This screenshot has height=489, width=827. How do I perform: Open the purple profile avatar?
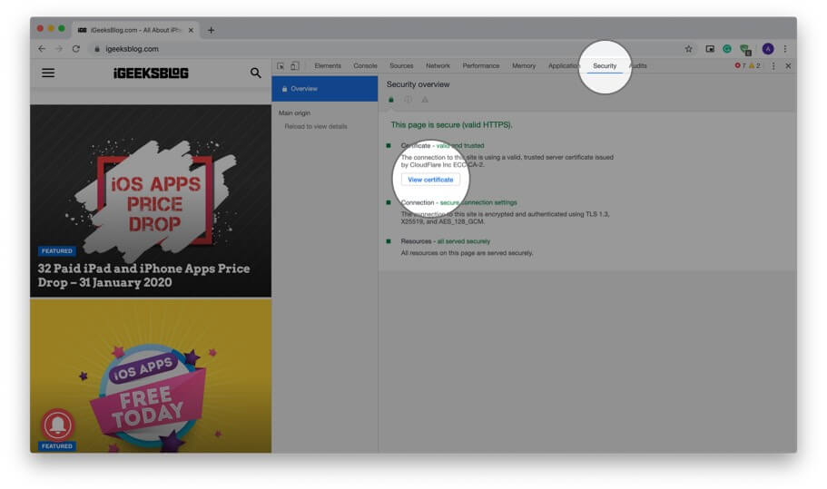768,48
